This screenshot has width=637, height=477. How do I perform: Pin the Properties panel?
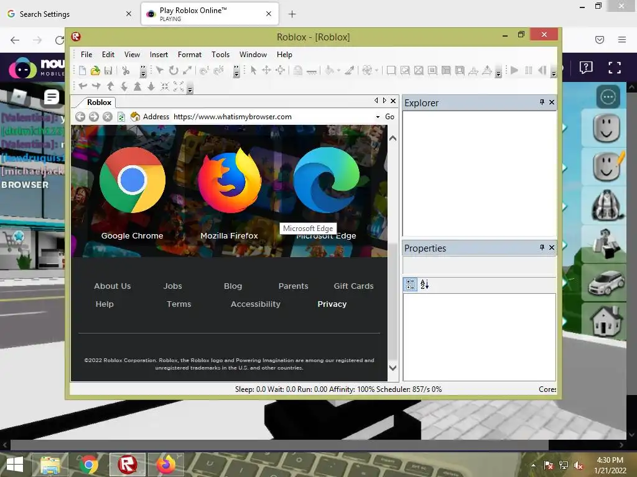coord(542,247)
